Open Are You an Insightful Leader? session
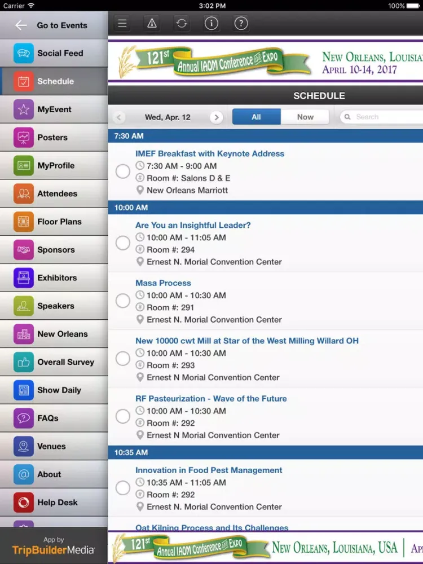This screenshot has height=564, width=423. tap(193, 225)
